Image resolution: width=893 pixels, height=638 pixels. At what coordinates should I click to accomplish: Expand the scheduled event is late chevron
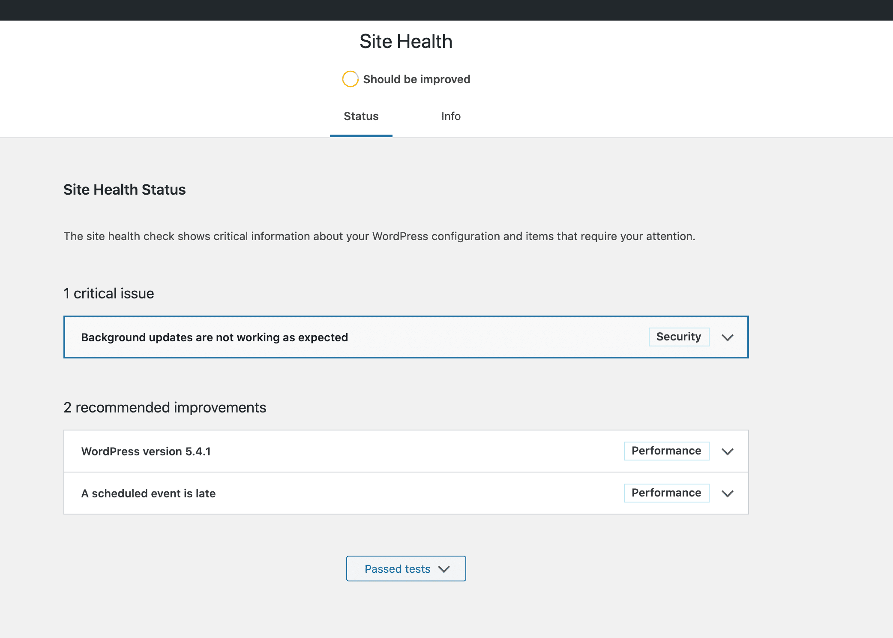(727, 494)
